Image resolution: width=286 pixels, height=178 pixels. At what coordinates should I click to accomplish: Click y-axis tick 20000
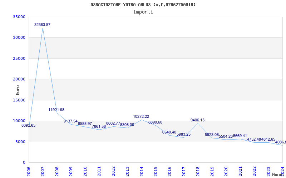tap(19, 79)
